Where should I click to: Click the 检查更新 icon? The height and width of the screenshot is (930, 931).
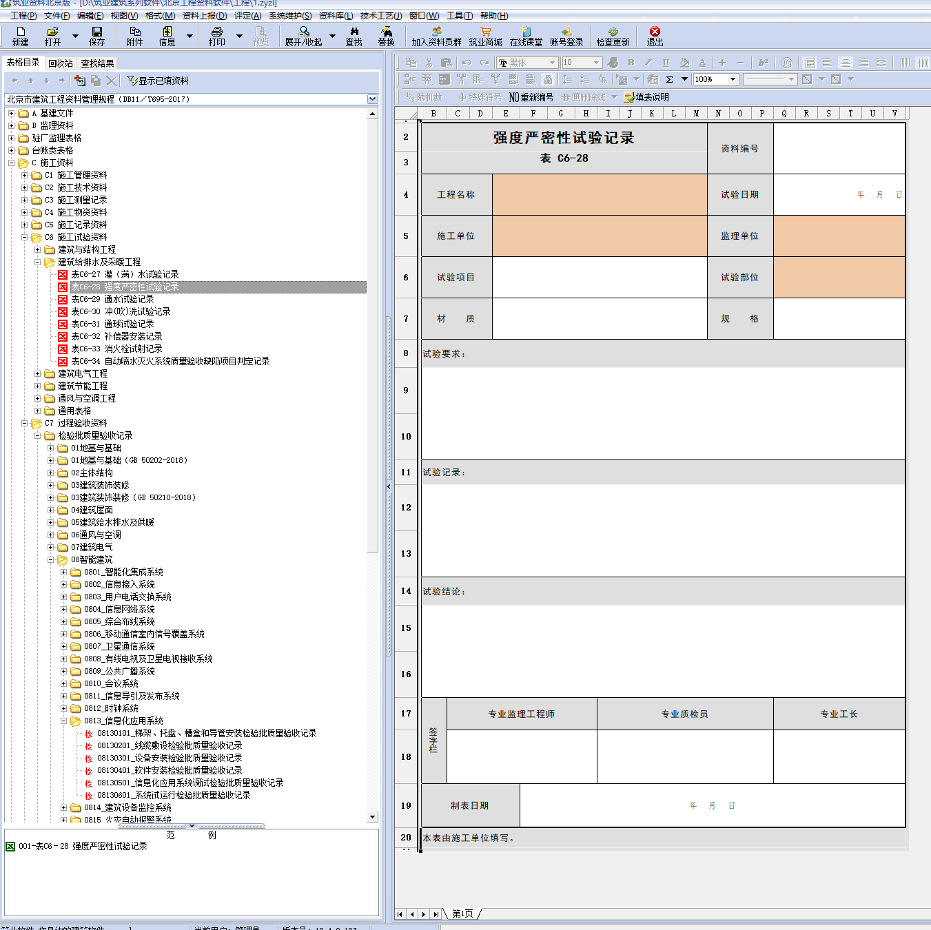coord(613,32)
